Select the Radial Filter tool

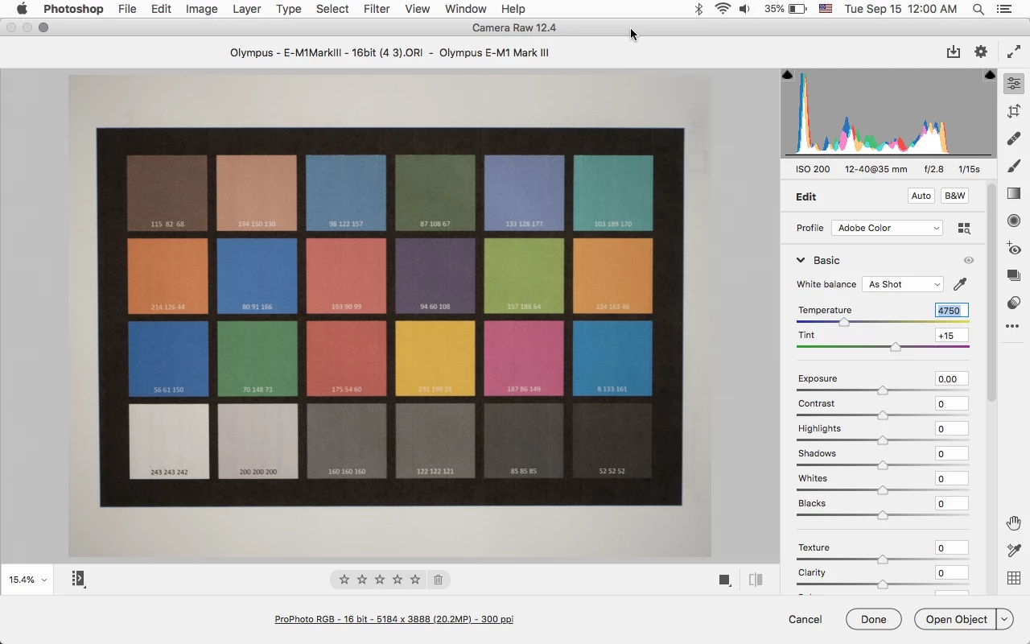point(1014,221)
